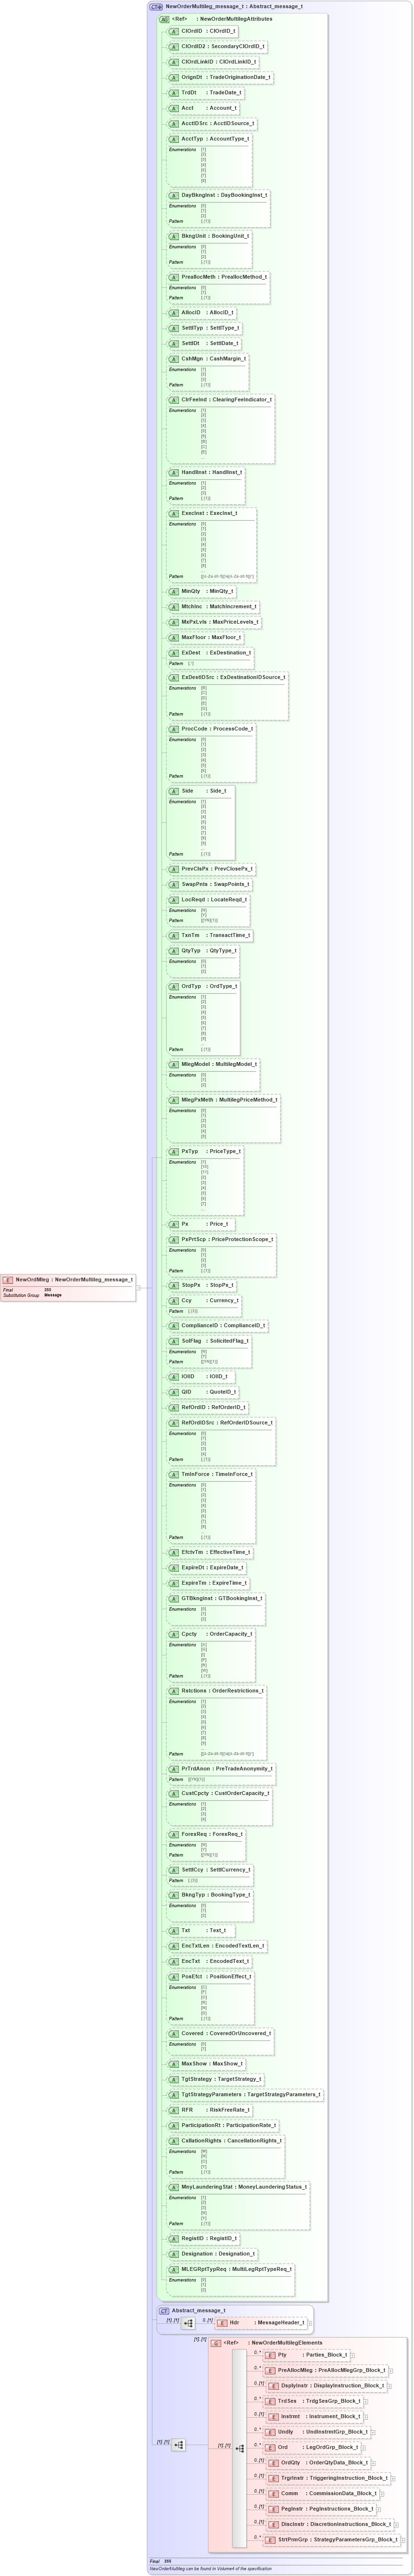Click the attribute icon beside QID
The image size is (414, 2576).
[x=174, y=1392]
